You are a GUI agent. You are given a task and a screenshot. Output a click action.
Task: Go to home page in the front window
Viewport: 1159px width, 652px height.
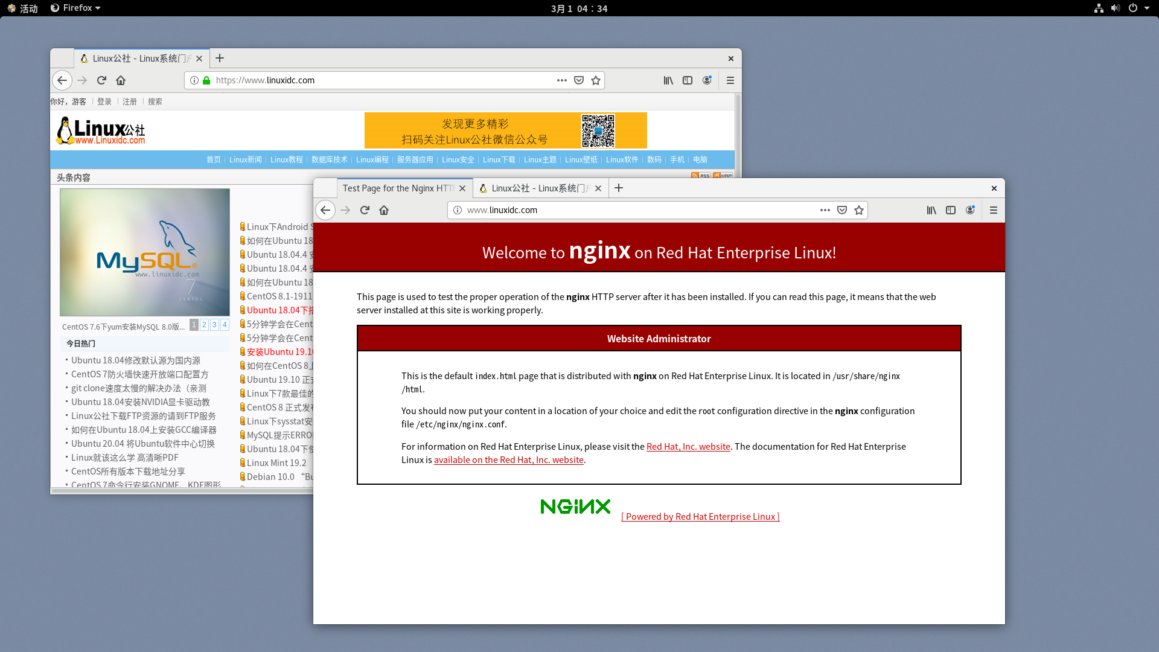pos(384,210)
